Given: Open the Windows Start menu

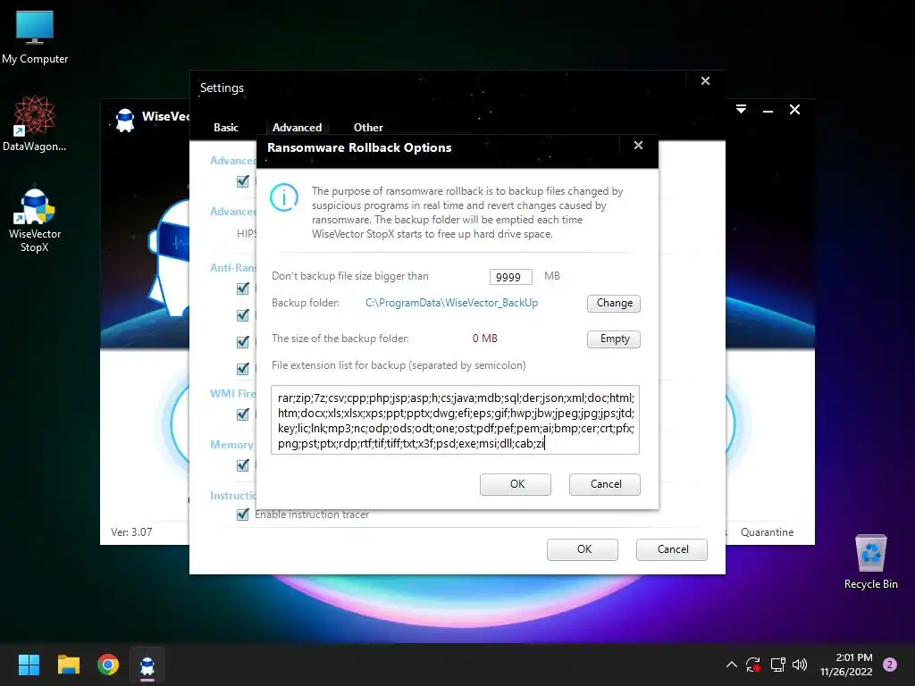Looking at the screenshot, I should pyautogui.click(x=29, y=665).
